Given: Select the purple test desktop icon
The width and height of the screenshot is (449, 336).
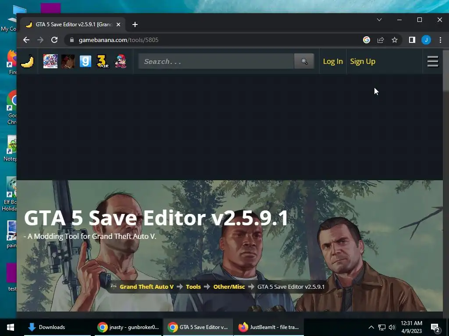Looking at the screenshot, I should [x=11, y=277].
